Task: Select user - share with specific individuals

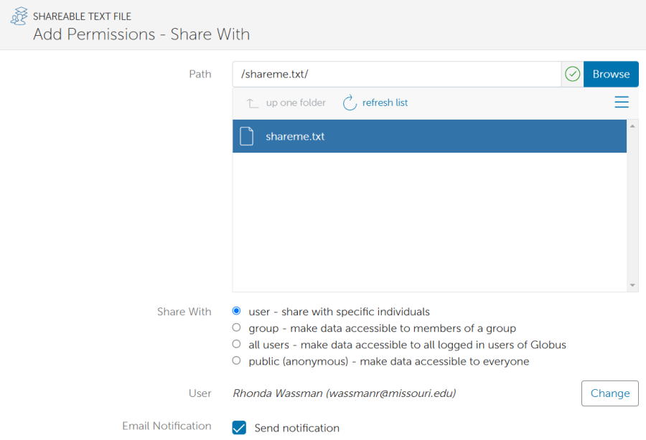Action: (x=237, y=312)
